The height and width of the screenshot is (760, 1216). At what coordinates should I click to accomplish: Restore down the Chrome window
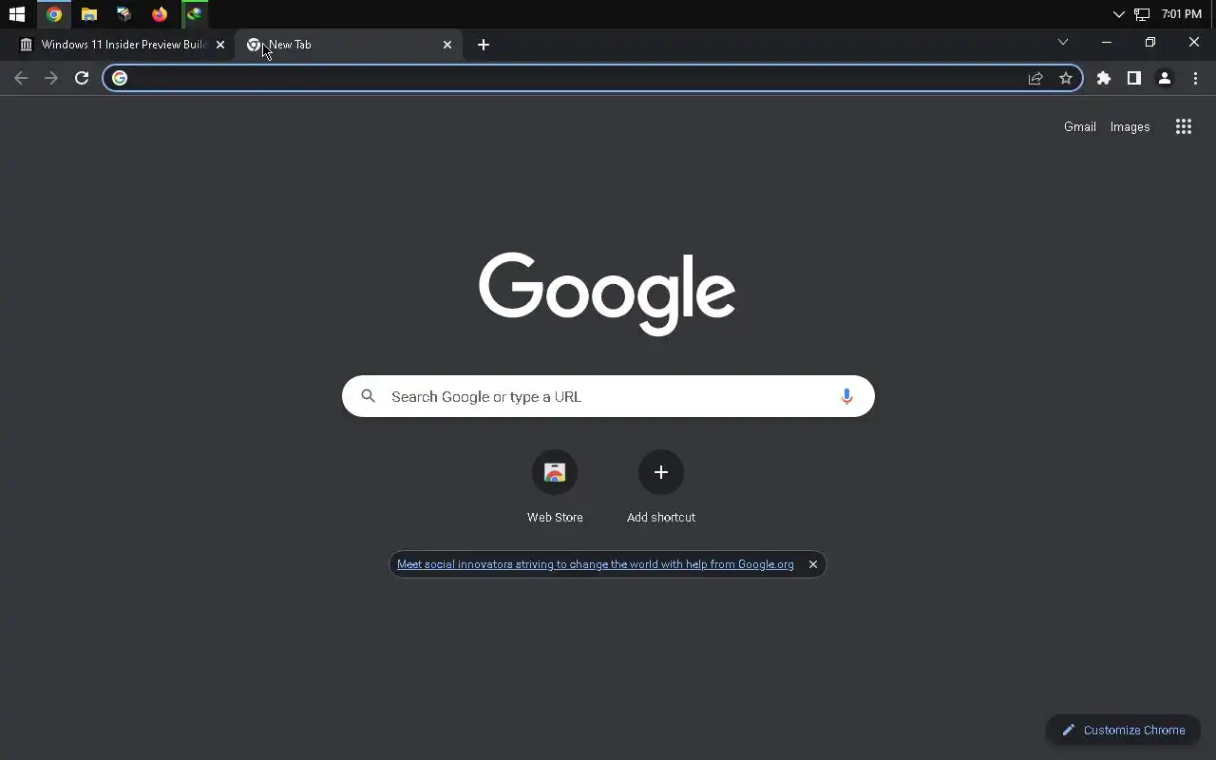(1150, 42)
